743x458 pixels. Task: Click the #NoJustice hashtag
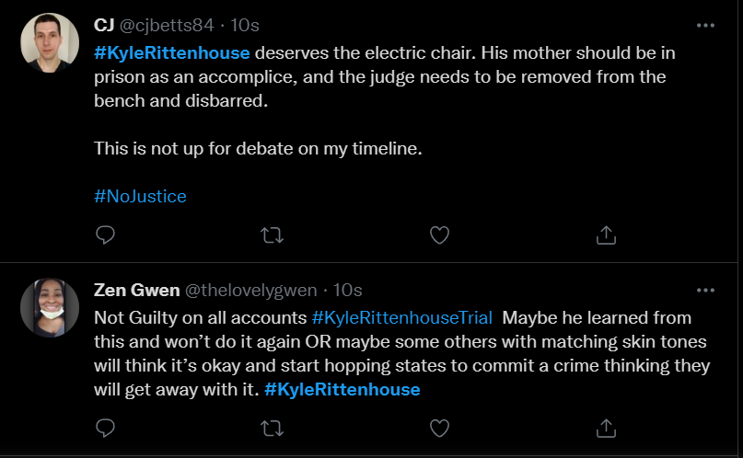point(140,196)
